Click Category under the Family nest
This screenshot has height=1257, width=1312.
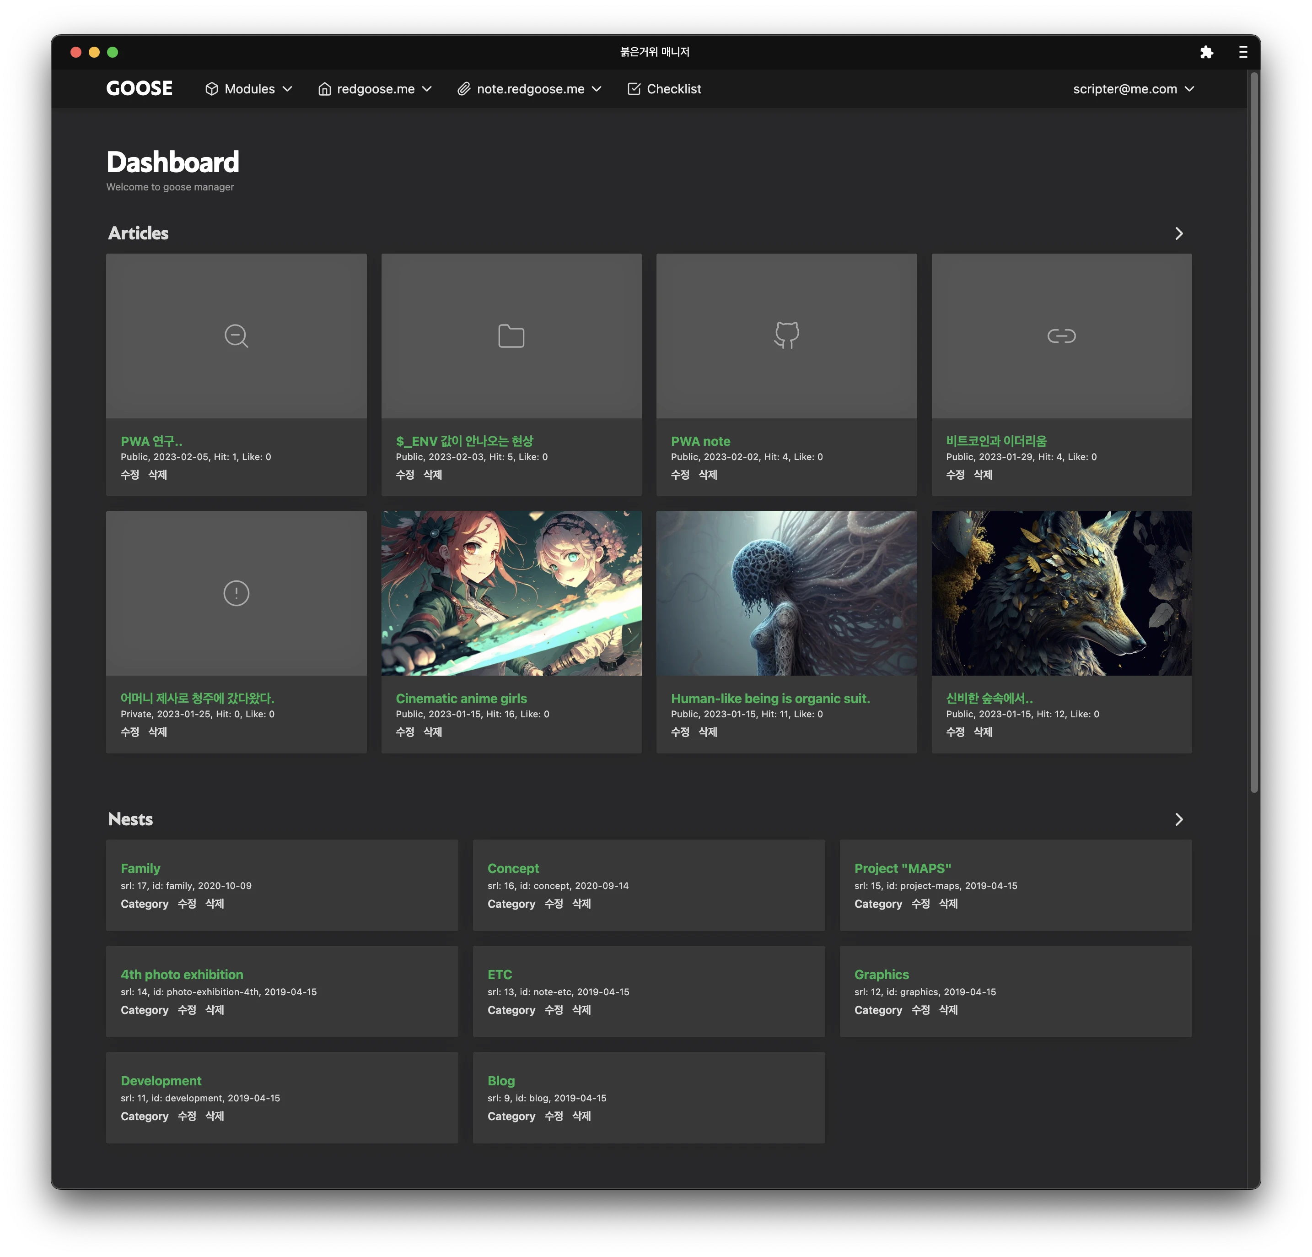pyautogui.click(x=145, y=904)
